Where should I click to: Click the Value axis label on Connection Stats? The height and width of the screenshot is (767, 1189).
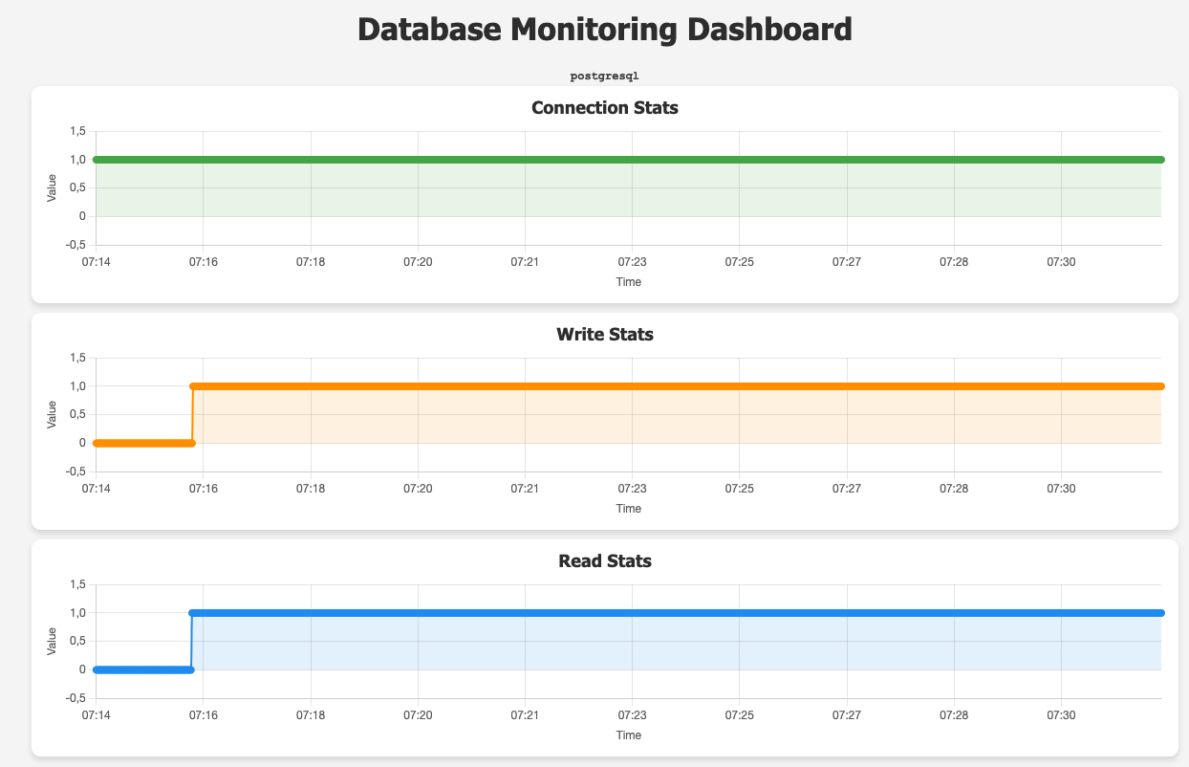[54, 187]
